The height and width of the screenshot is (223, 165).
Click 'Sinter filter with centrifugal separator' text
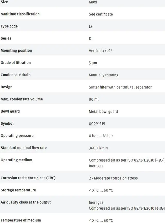point(120,87)
